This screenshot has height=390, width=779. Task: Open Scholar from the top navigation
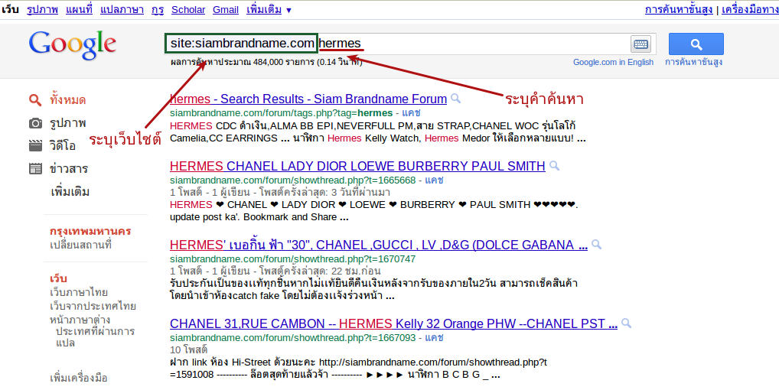[x=187, y=10]
